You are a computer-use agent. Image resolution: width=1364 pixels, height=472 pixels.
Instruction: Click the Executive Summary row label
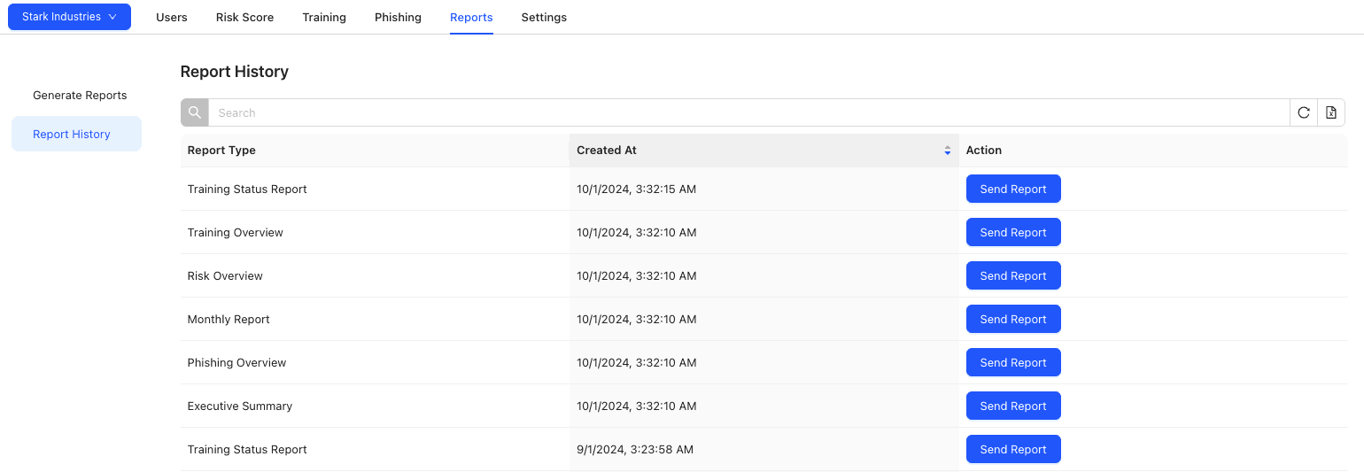pyautogui.click(x=240, y=406)
